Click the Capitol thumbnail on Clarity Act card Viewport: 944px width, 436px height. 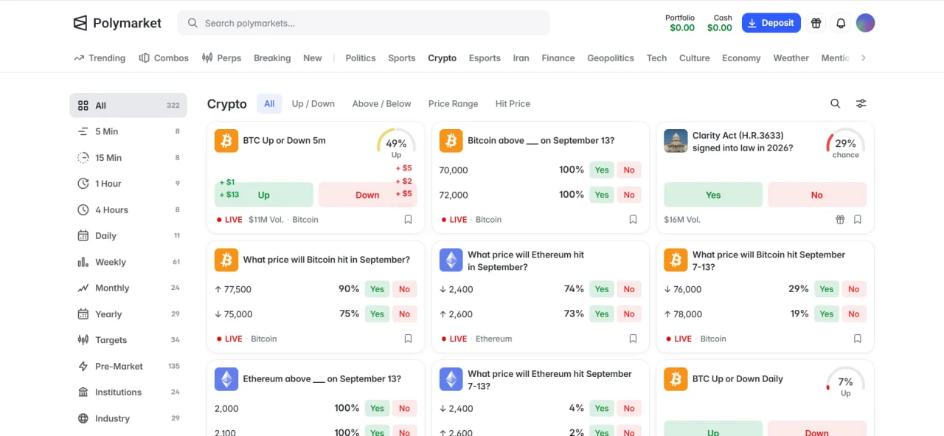point(676,140)
